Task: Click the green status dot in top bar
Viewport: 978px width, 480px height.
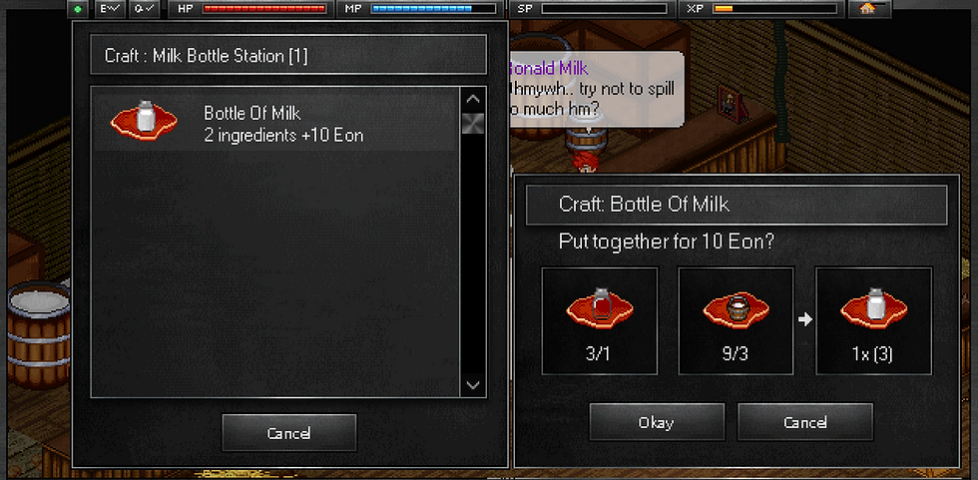Action: pos(79,9)
